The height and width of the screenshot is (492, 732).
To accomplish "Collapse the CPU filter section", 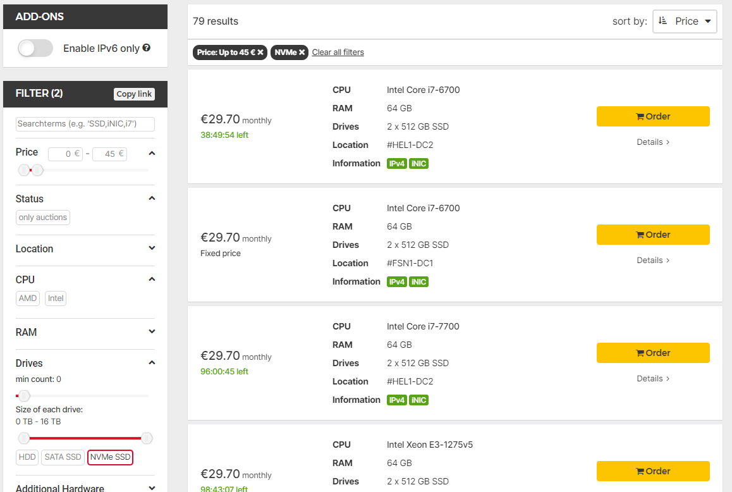I will (152, 279).
